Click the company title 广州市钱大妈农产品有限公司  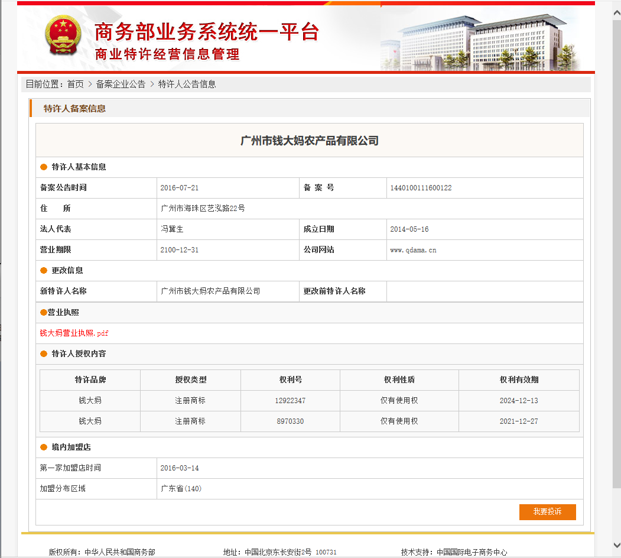(310, 141)
